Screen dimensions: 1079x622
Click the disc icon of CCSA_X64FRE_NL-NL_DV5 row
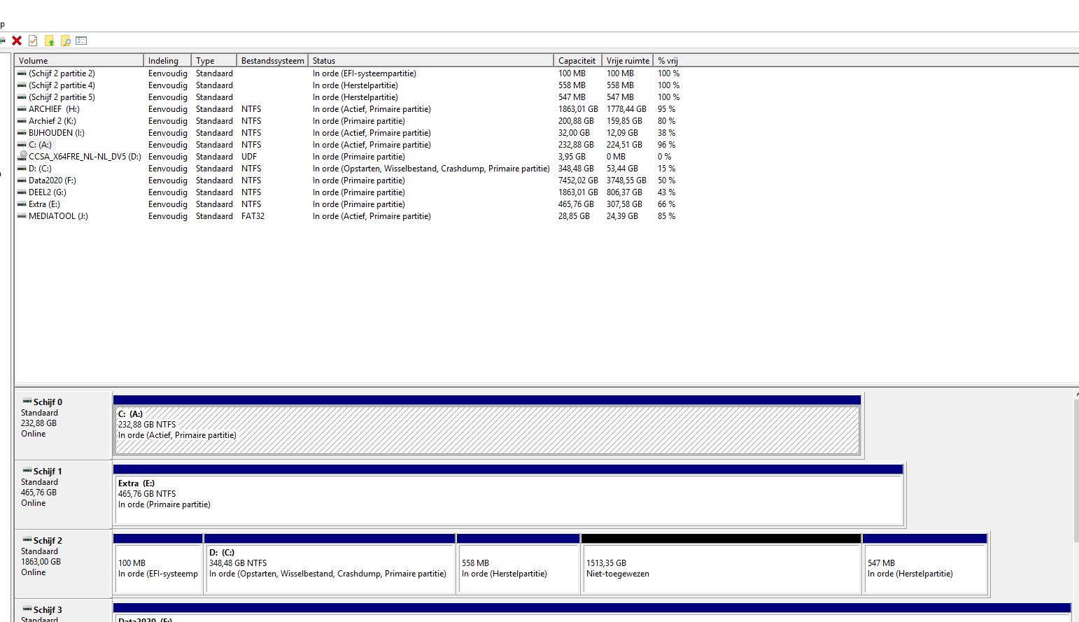(22, 156)
